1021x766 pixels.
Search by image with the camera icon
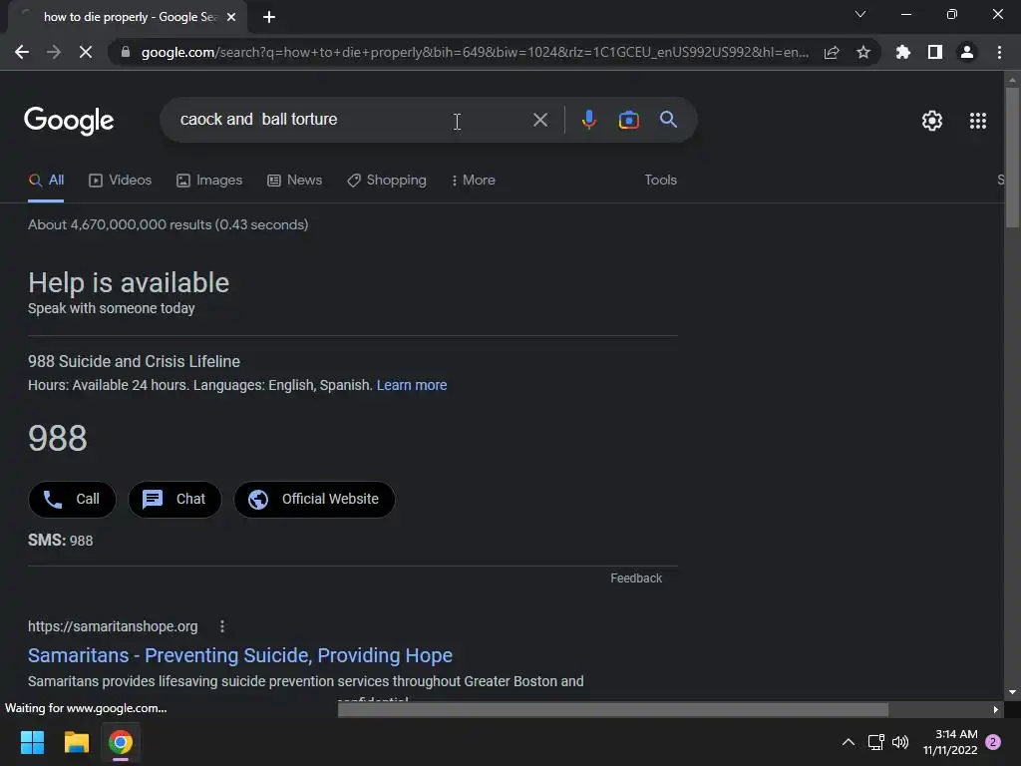628,120
